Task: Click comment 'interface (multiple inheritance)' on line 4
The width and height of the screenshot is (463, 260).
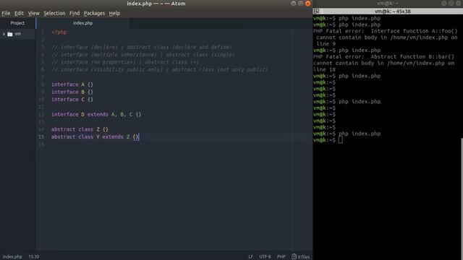Action: 109,55
